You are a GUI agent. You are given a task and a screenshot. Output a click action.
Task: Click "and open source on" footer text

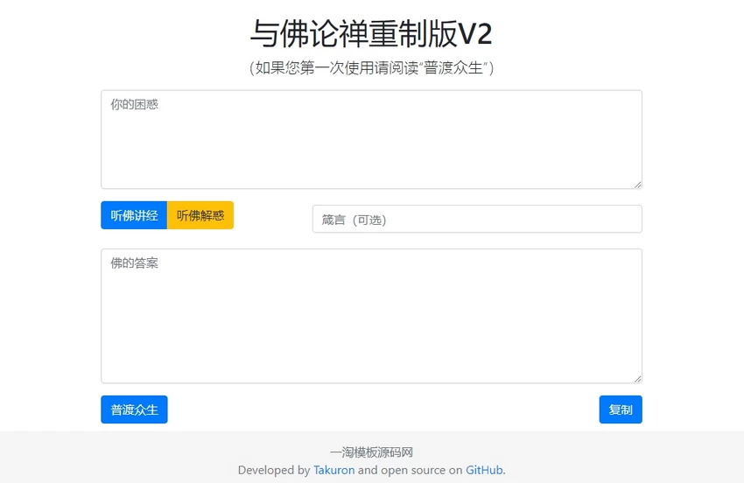click(x=410, y=470)
